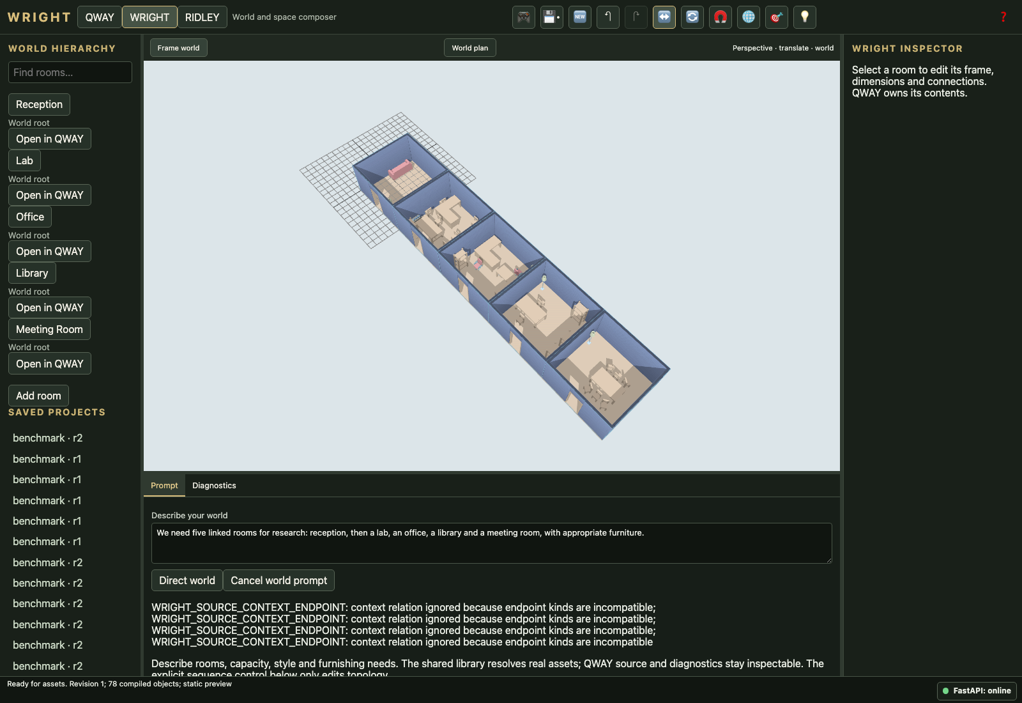Switch to the QWAY mode tab
This screenshot has width=1022, height=703.
pyautogui.click(x=100, y=17)
